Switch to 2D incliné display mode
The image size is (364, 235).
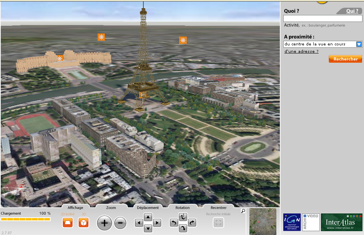pos(68,223)
